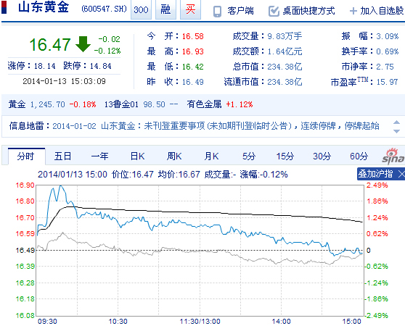Image resolution: width=405 pixels, height=326 pixels.
Task: Click the chart peak near 16.90
Action: tap(60, 185)
